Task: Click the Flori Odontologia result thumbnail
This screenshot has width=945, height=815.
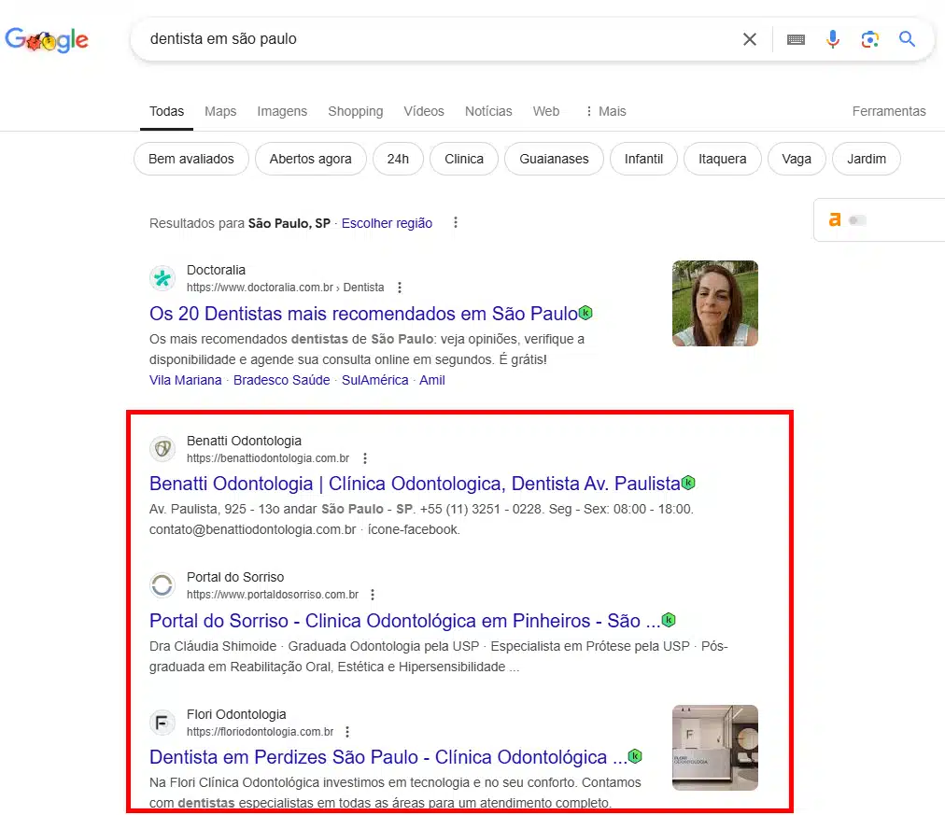Action: (x=714, y=748)
